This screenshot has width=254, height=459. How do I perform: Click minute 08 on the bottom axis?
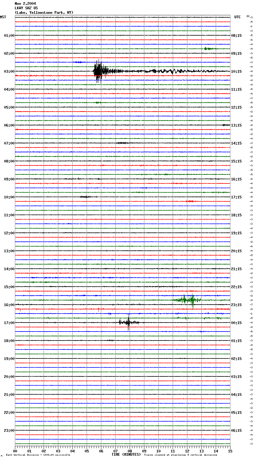[x=130, y=451]
